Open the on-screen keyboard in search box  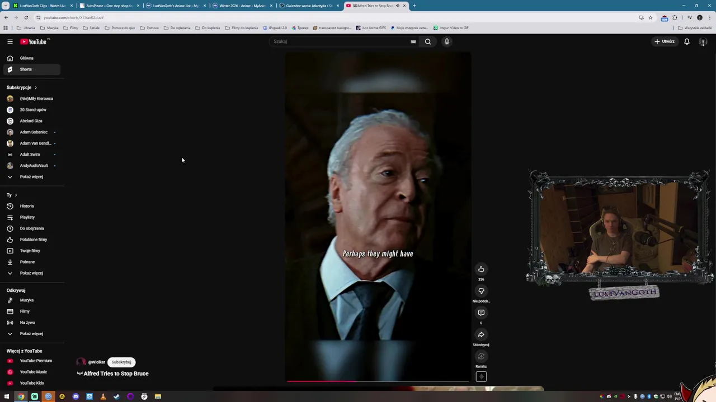(x=413, y=41)
